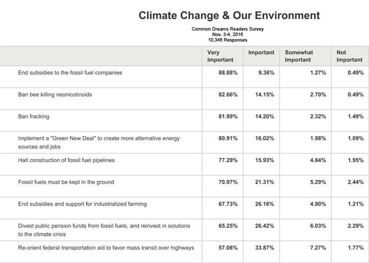Click the industrialized farming subsidies row label
The width and height of the screenshot is (369, 263).
click(82, 204)
